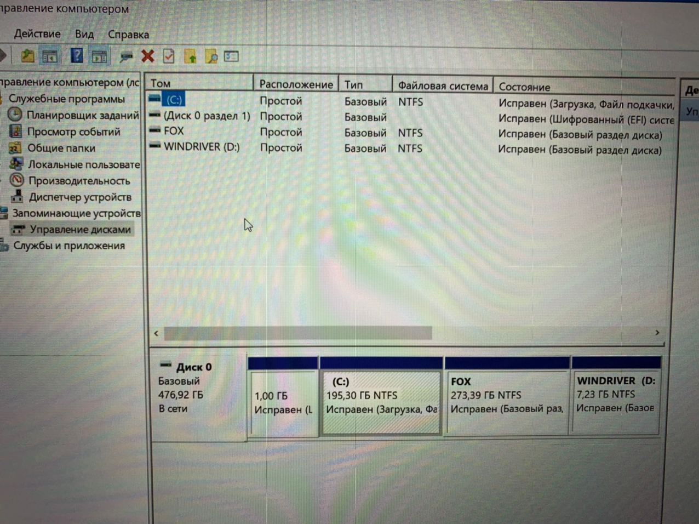The width and height of the screenshot is (699, 524).
Task: Click the Просмотр событий tree icon
Action: coord(15,131)
